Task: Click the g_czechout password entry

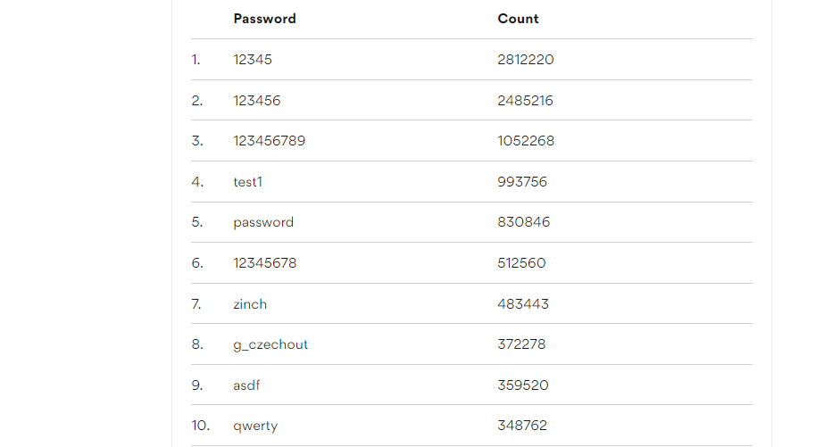Action: coord(270,344)
